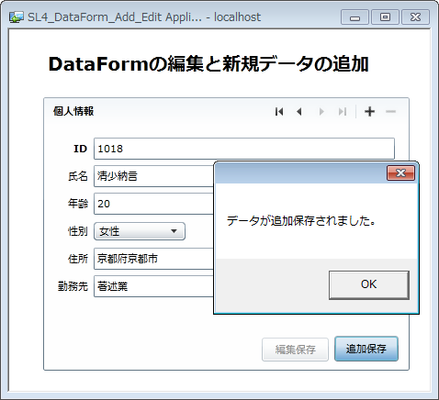This screenshot has width=439, height=400.
Task: Close the message dialog with red X
Action: tap(400, 173)
